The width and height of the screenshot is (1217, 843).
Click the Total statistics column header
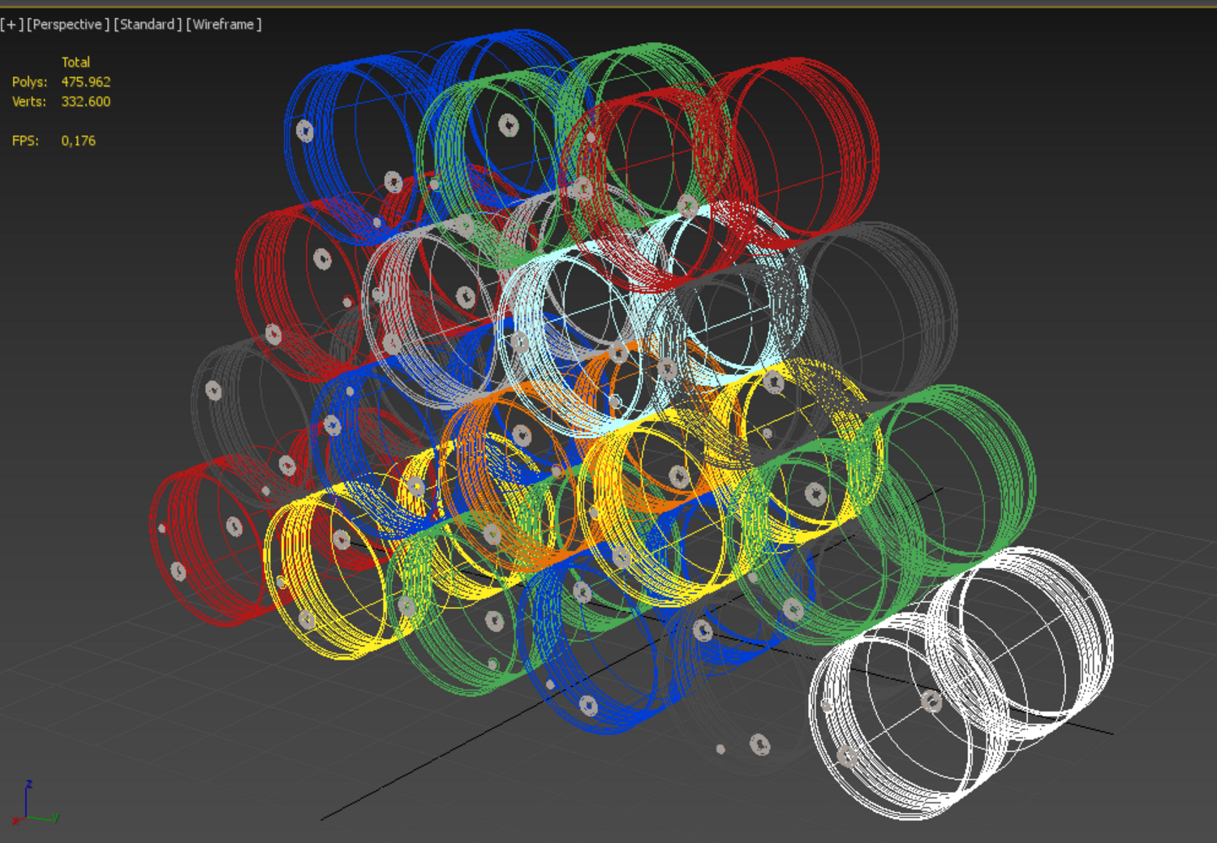point(75,62)
